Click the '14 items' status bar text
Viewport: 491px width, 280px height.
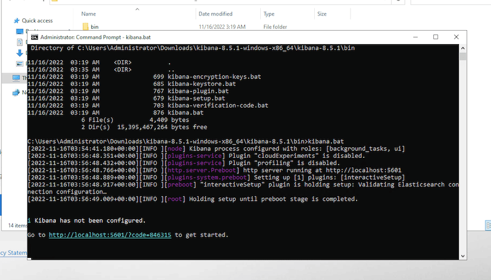(x=18, y=225)
